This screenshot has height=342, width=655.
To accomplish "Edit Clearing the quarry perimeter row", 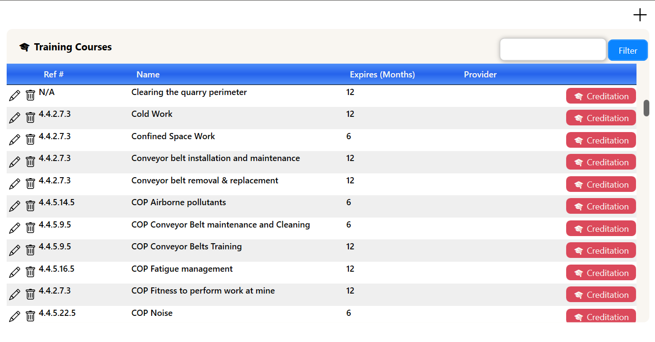I will (15, 95).
